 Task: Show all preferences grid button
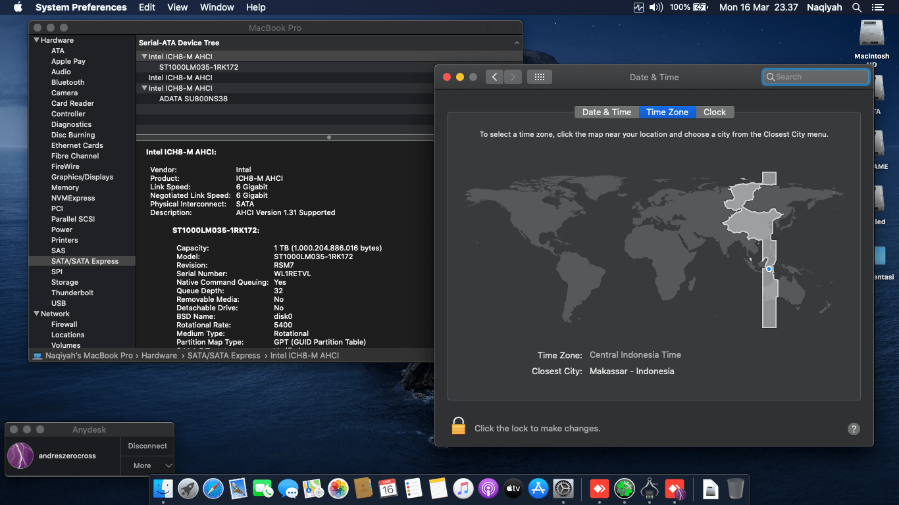click(x=540, y=77)
